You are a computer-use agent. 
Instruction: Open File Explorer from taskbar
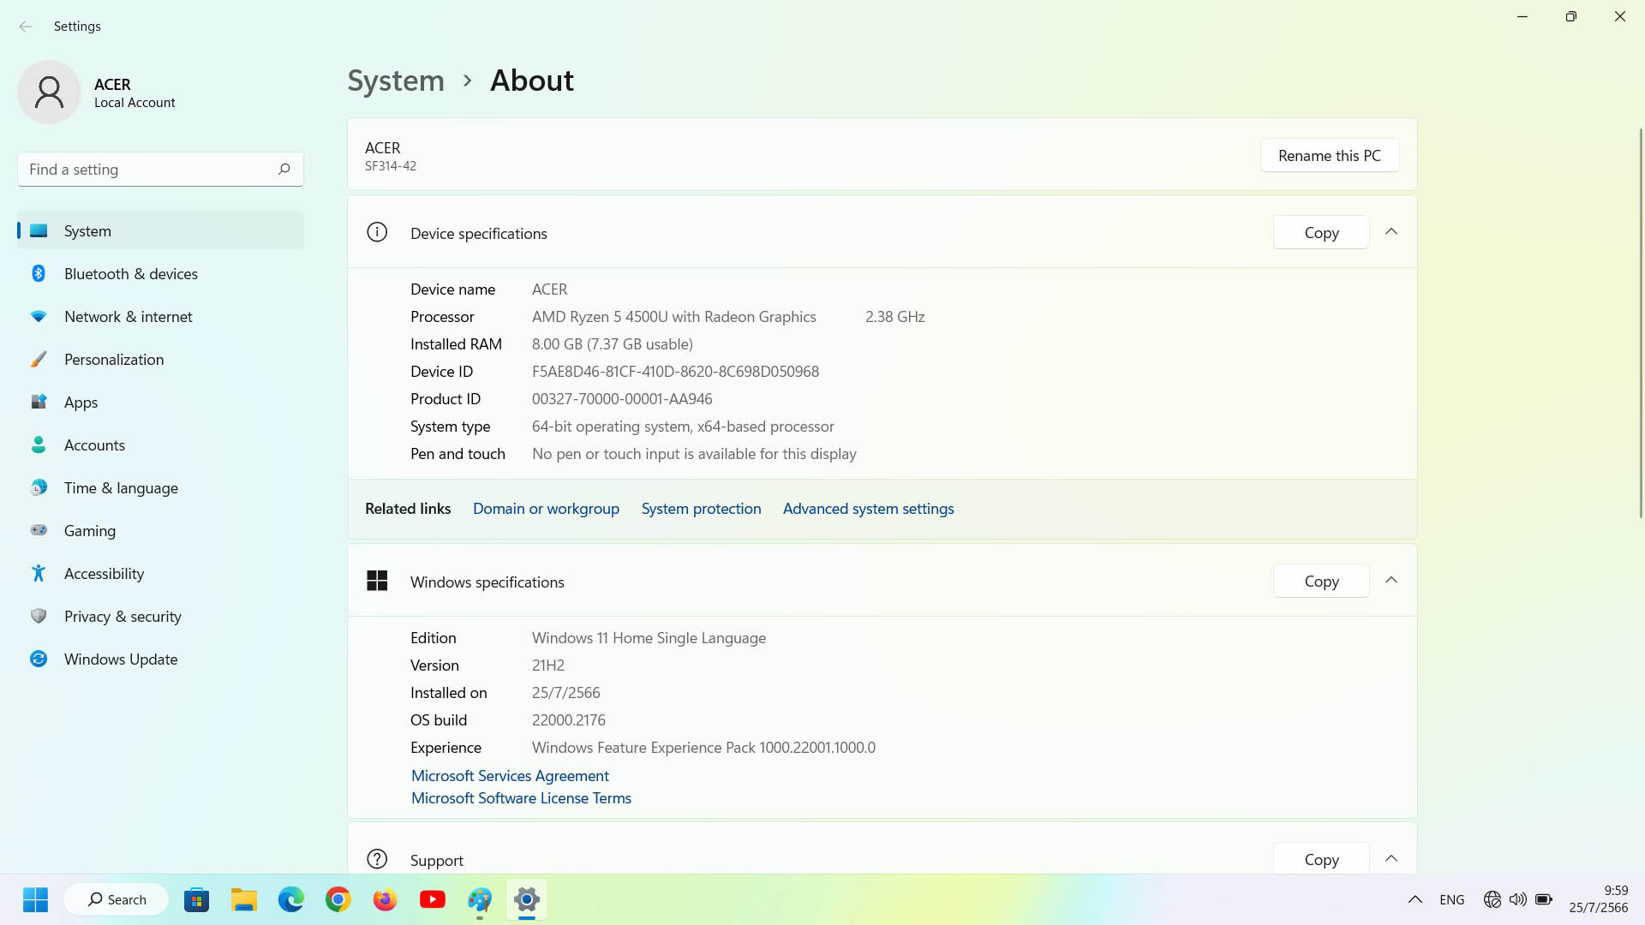[x=243, y=899]
